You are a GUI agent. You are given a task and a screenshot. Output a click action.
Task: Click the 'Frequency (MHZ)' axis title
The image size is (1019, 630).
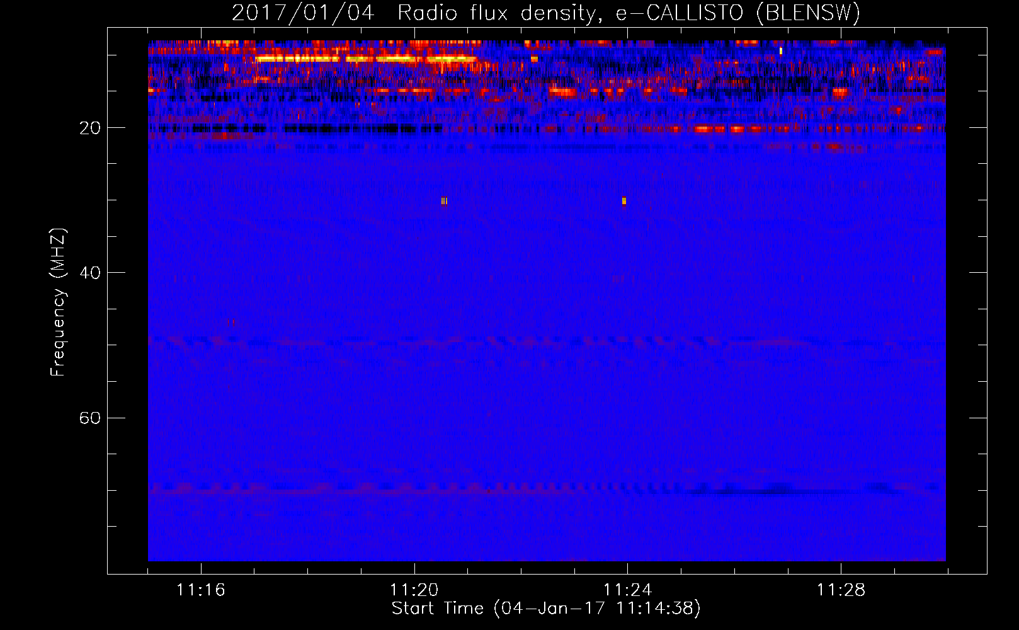58,302
